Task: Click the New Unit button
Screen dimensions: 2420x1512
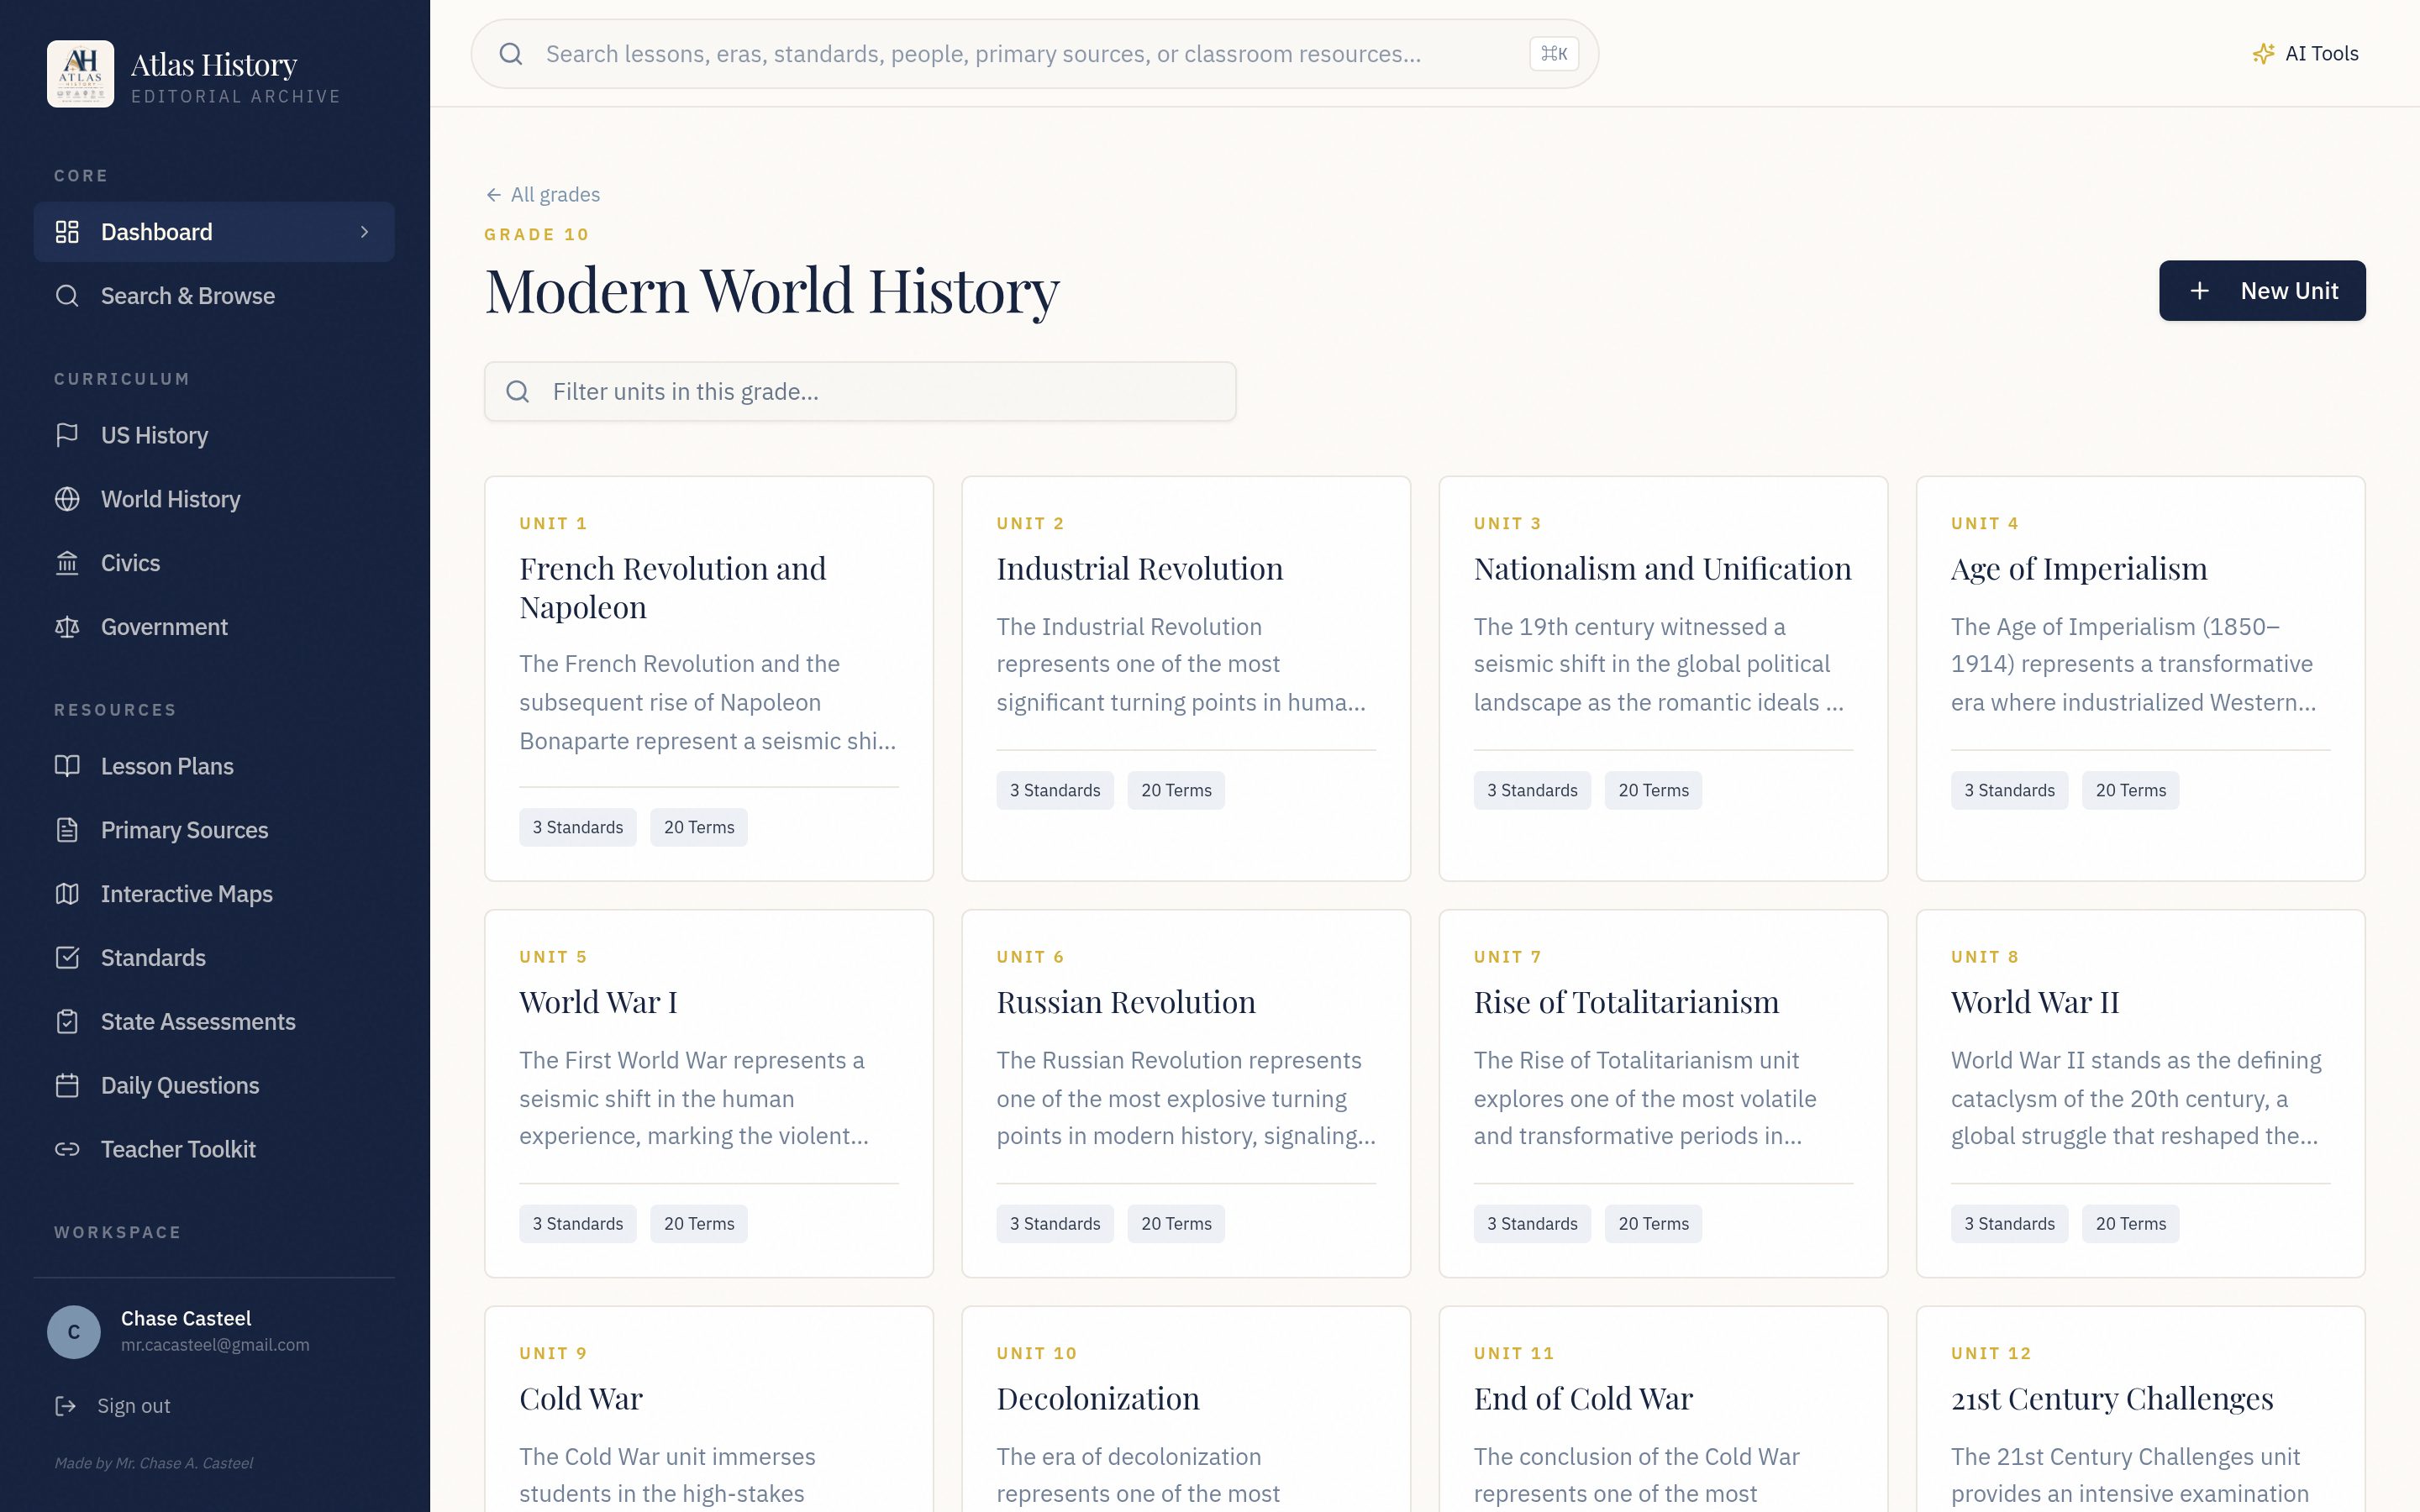Action: (2262, 291)
